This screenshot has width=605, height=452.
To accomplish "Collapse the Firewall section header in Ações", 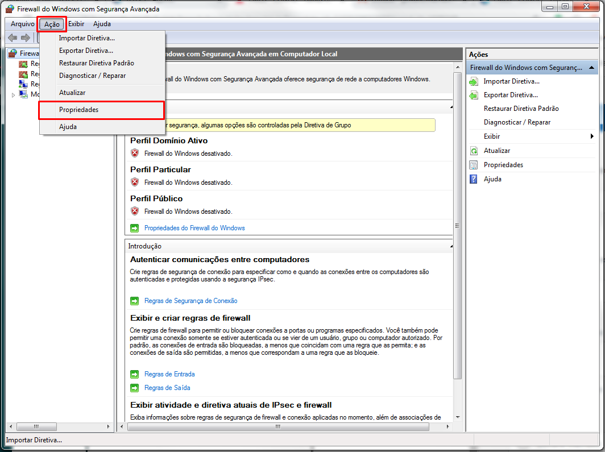I will (x=592, y=67).
